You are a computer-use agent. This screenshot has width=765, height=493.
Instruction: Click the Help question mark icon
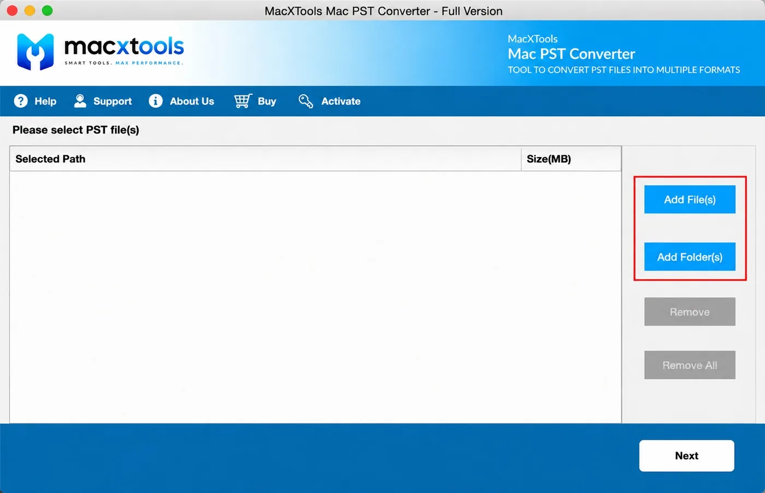[21, 101]
